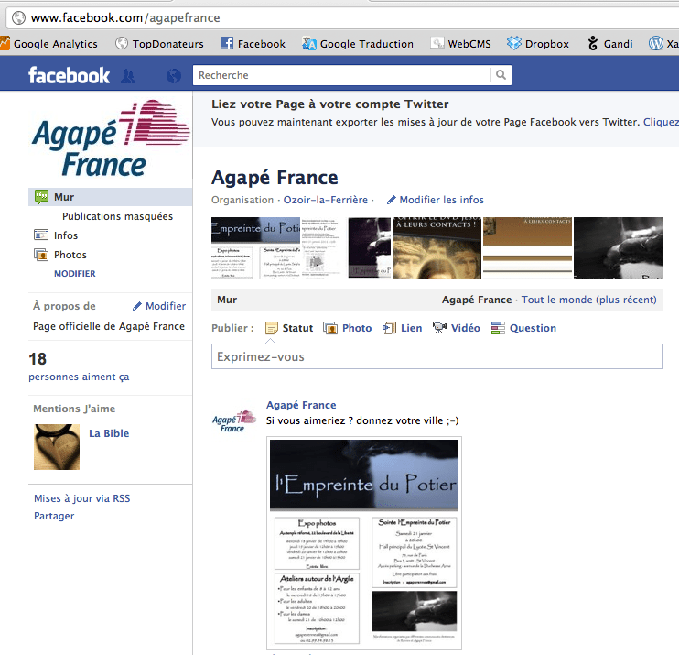The image size is (679, 655).
Task: Click Mises à jour via RSS
Action: coord(81,498)
